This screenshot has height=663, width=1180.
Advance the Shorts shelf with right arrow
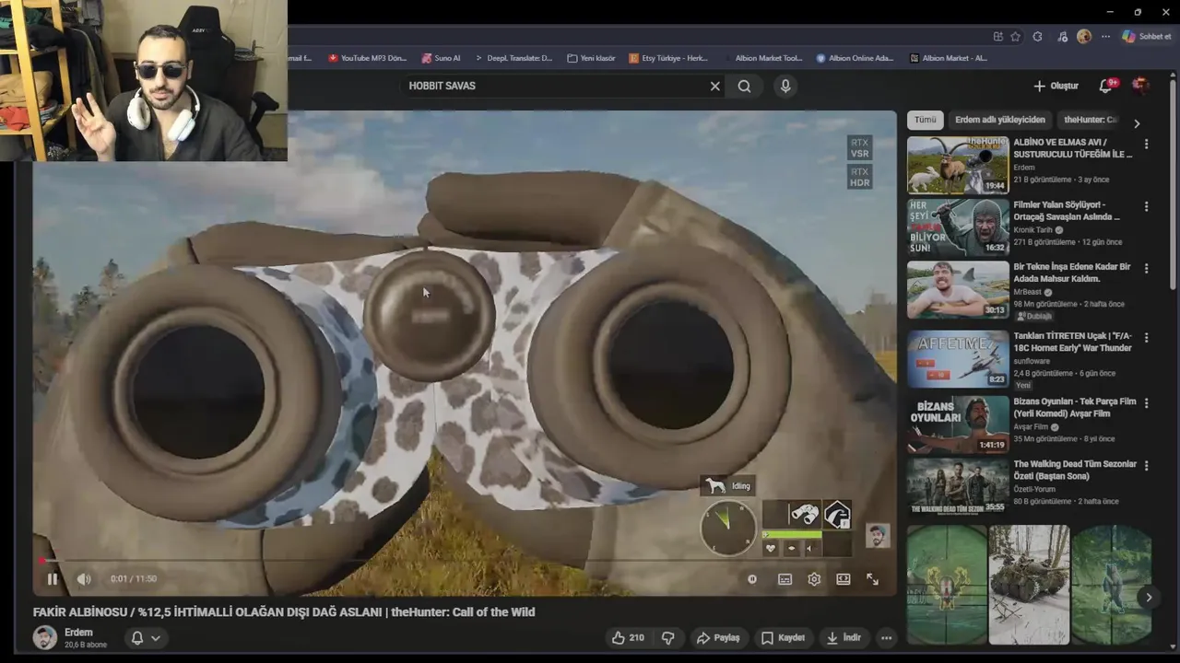1149,598
